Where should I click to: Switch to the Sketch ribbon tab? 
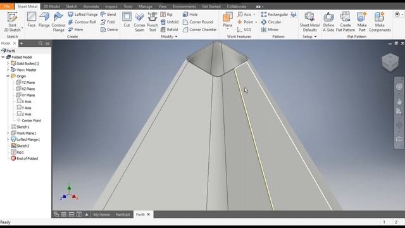pos(72,6)
